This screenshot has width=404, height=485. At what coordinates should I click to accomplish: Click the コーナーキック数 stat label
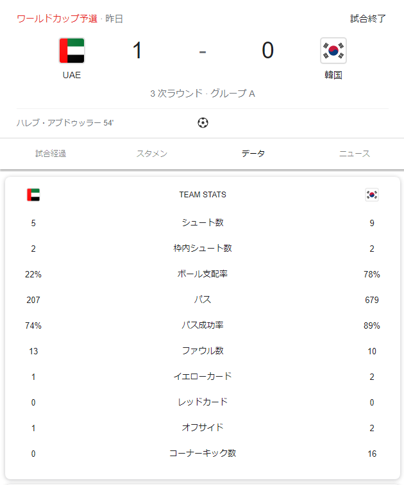(203, 454)
